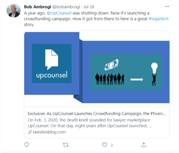Open the three-dot more options menu
The height and width of the screenshot is (153, 179).
167,6
